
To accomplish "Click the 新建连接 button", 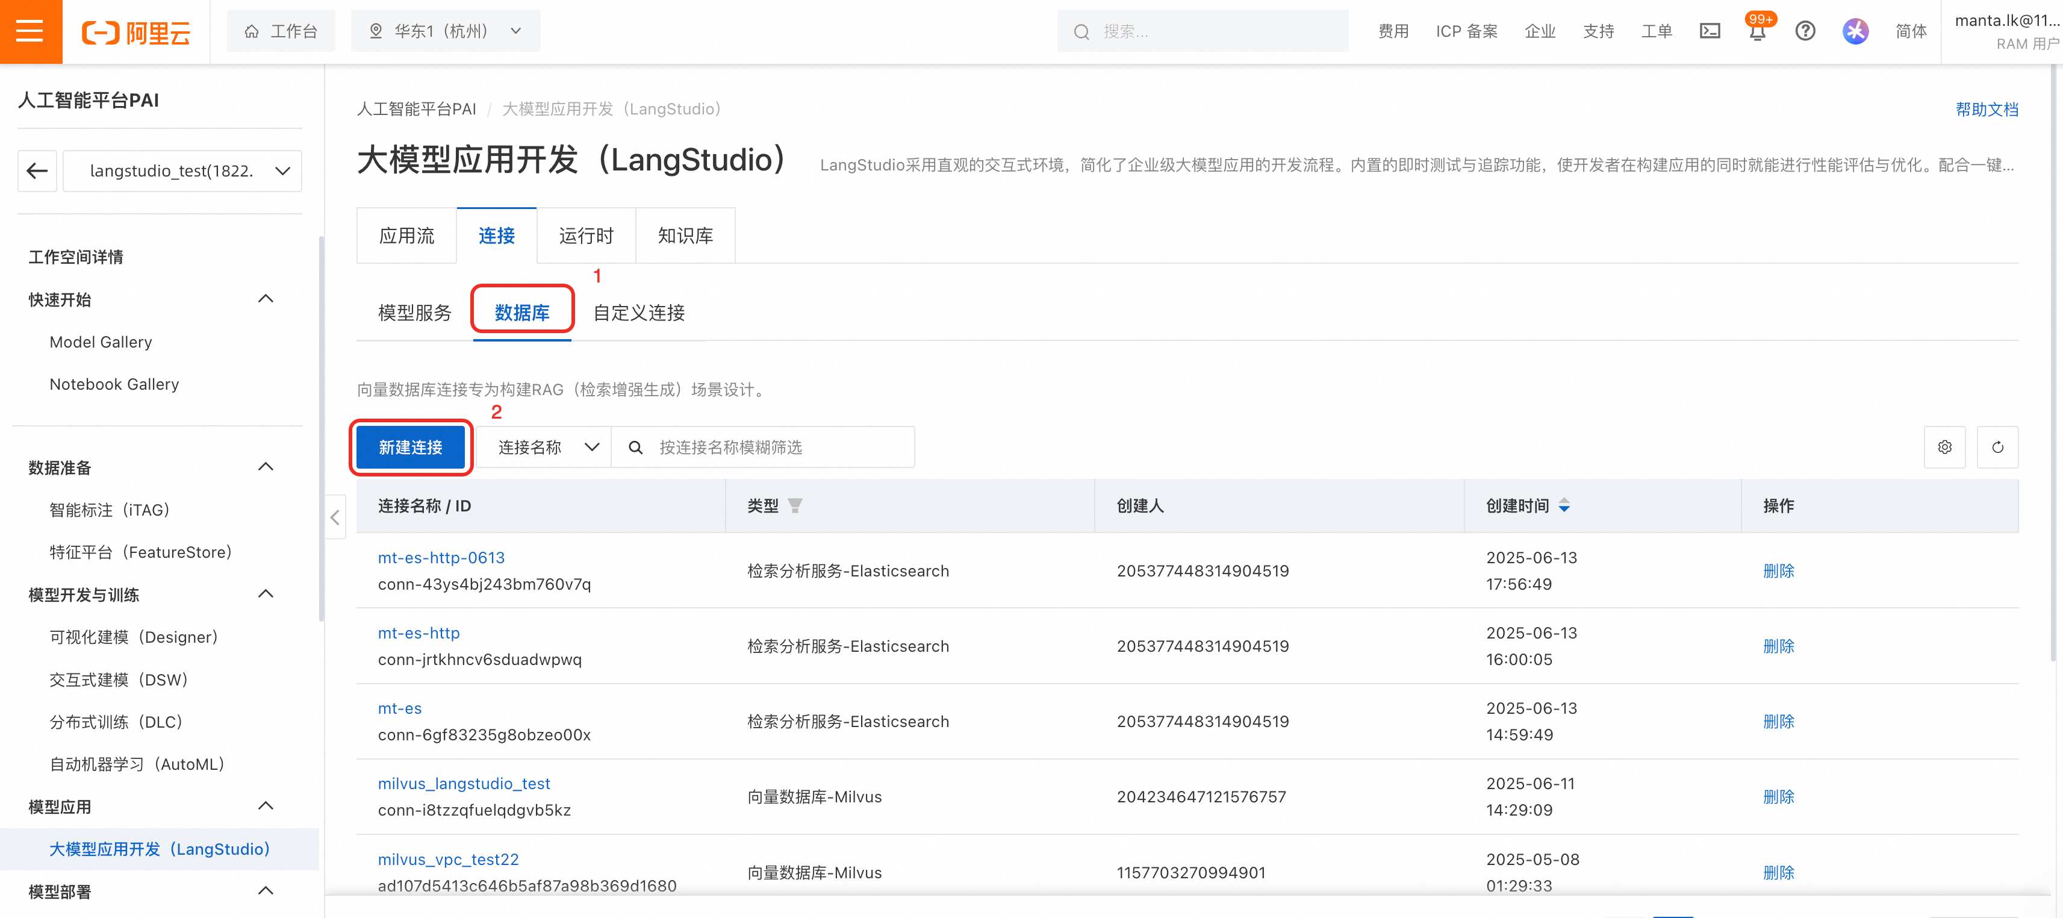I will tap(410, 447).
